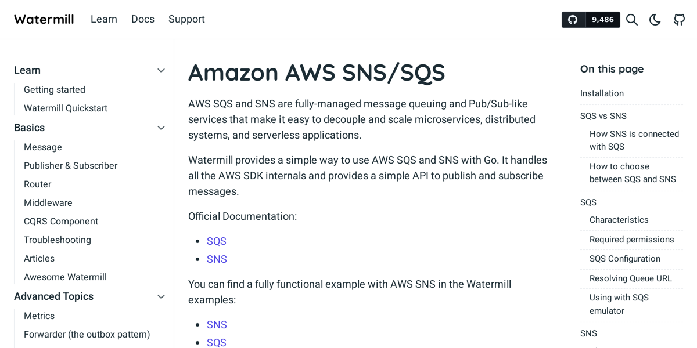Open the Learn menu in the navigation bar
Screen dimensions: 697x348
tap(104, 19)
